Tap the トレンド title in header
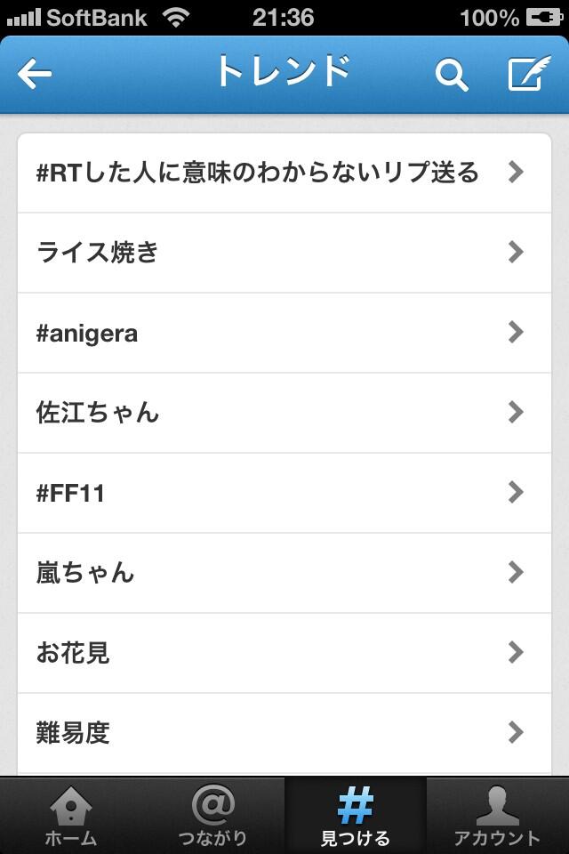Viewport: 569px width, 854px height. coord(283,72)
